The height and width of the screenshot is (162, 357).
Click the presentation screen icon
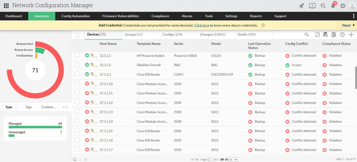pos(312,6)
